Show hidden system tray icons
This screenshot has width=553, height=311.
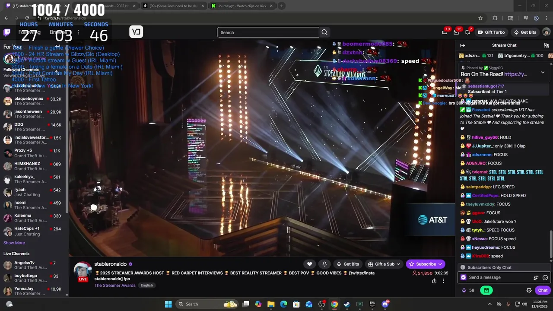[489, 304]
